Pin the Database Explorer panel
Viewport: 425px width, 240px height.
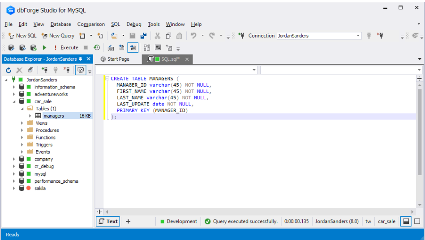(81, 59)
